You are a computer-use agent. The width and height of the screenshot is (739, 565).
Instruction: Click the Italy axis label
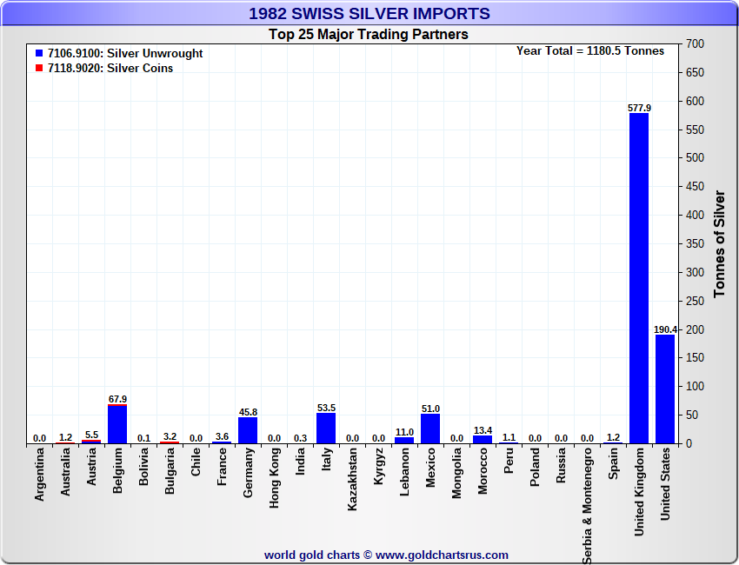(x=326, y=459)
